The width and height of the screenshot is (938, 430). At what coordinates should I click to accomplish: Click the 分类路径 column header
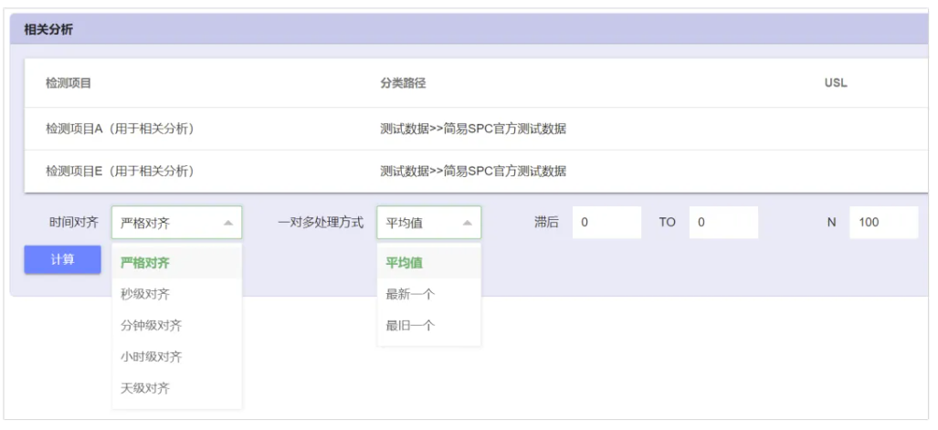(403, 84)
